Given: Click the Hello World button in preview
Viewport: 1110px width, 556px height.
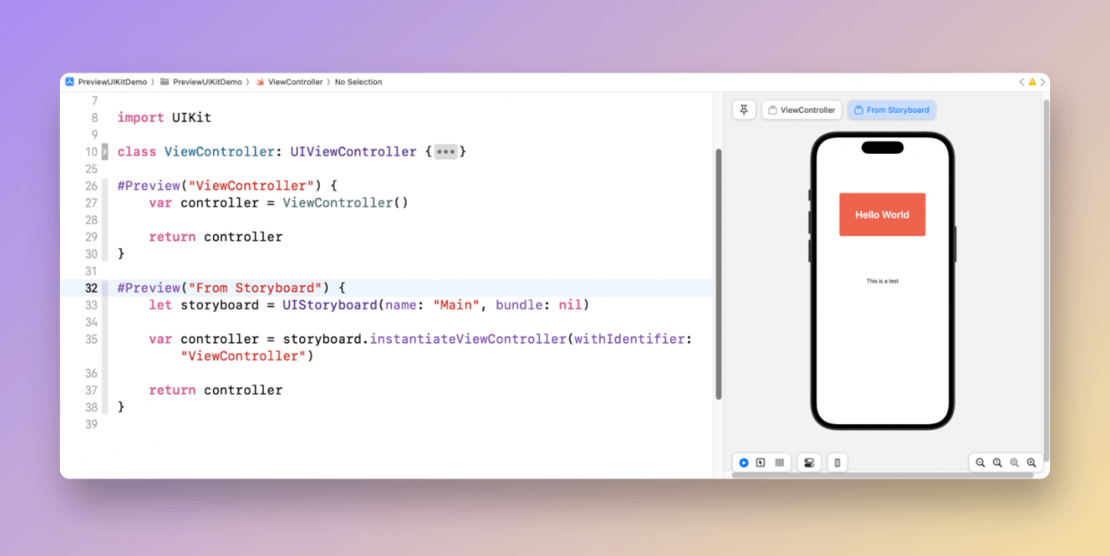Looking at the screenshot, I should coord(882,215).
